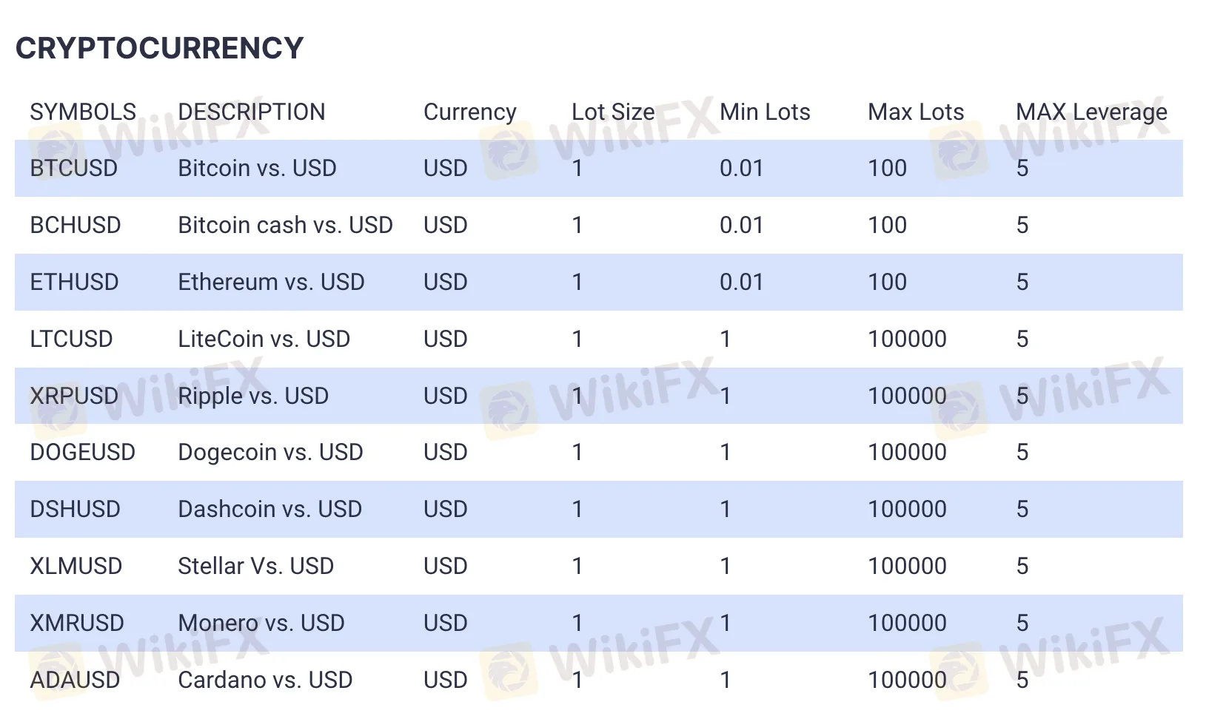Select the BTCUSD symbol cell

click(x=73, y=168)
